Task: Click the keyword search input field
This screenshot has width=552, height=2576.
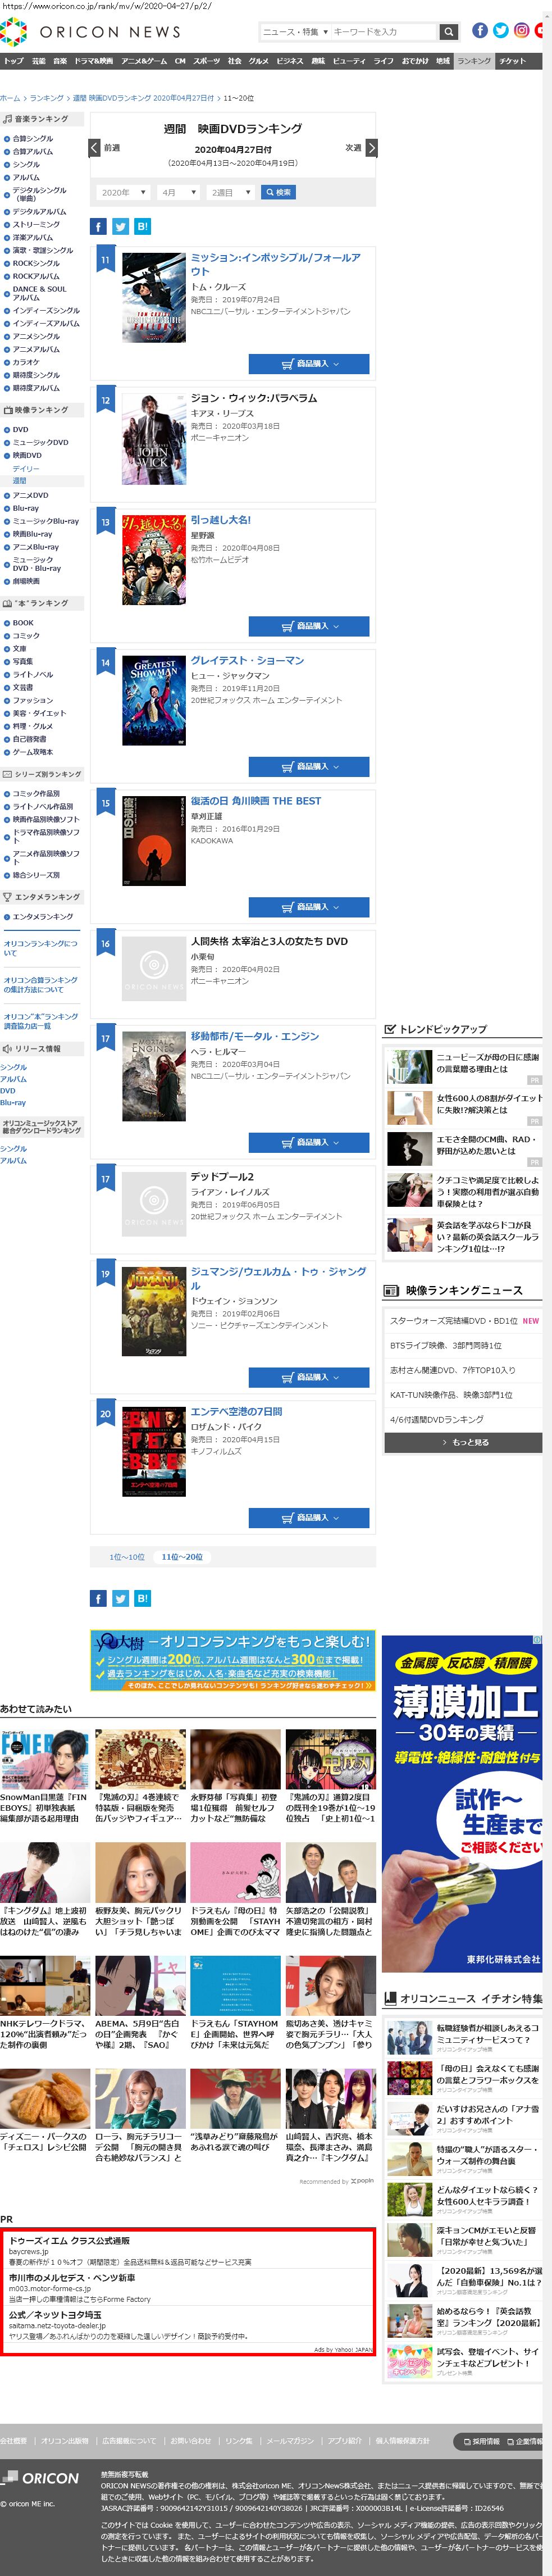Action: click(x=384, y=32)
